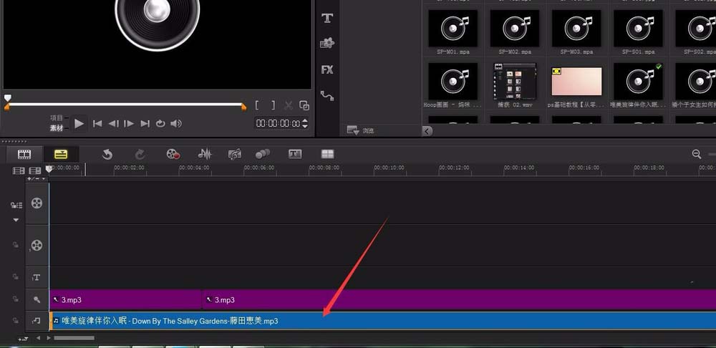The image size is (716, 348).
Task: Click the timeline ruler at 00:00:04:00
Action: tap(194, 168)
